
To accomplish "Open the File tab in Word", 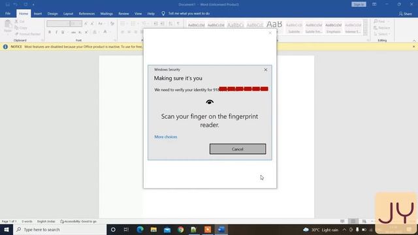I will pos(8,13).
